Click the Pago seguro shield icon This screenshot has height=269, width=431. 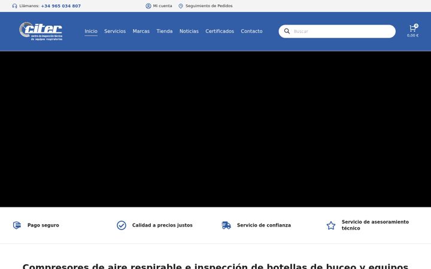point(17,225)
